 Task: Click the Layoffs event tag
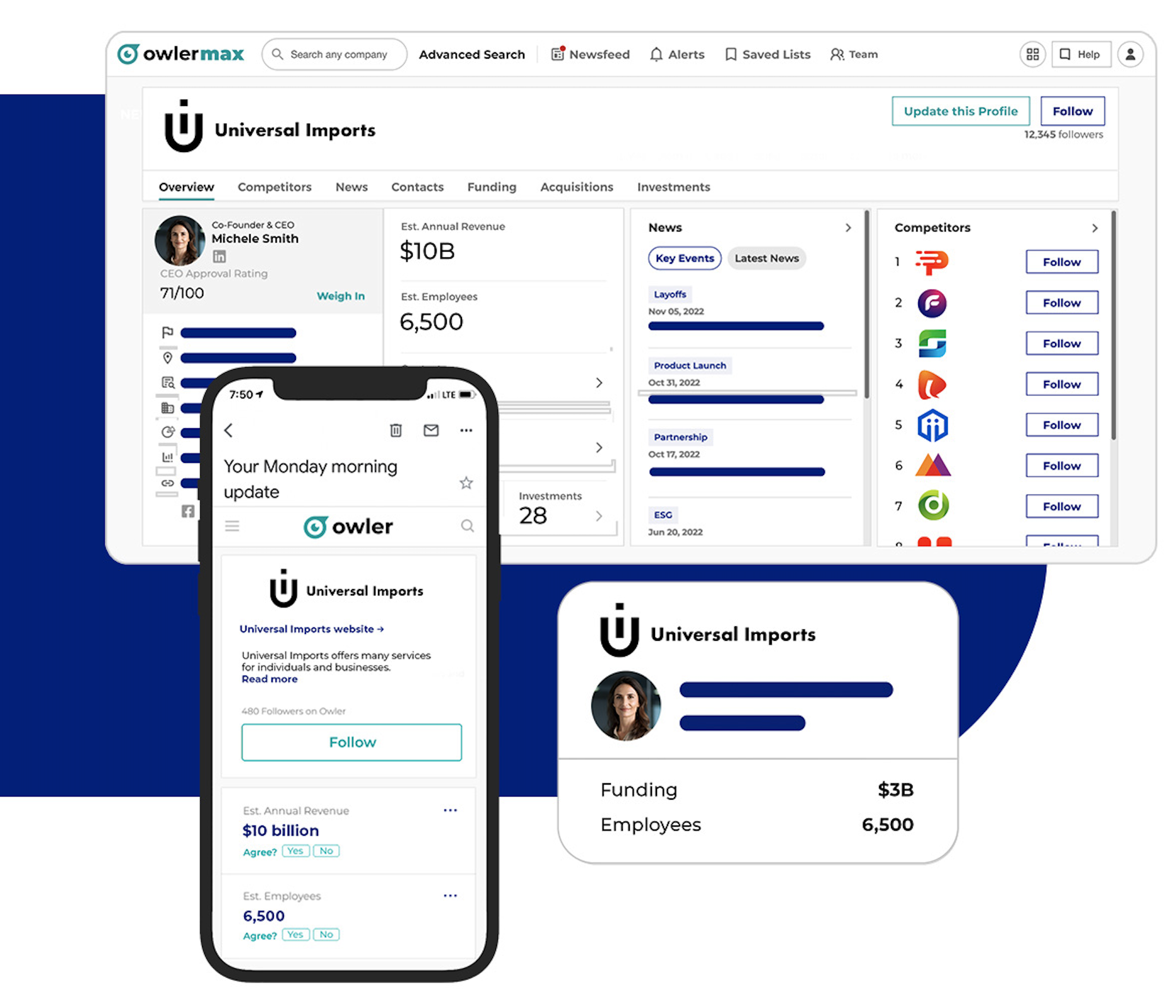[670, 294]
